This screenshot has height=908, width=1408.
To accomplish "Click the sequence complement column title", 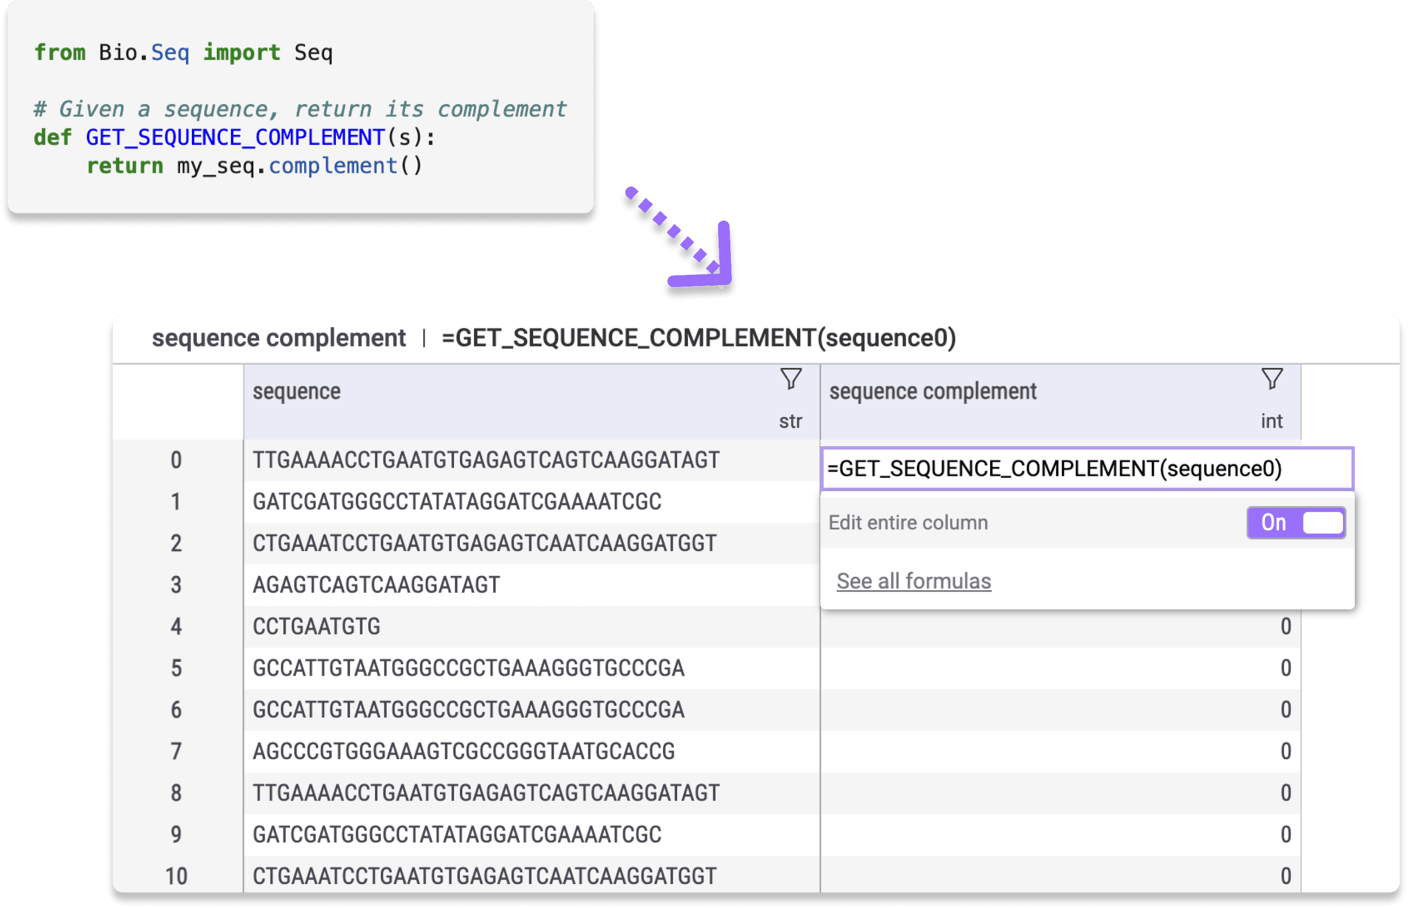I will pos(934,391).
